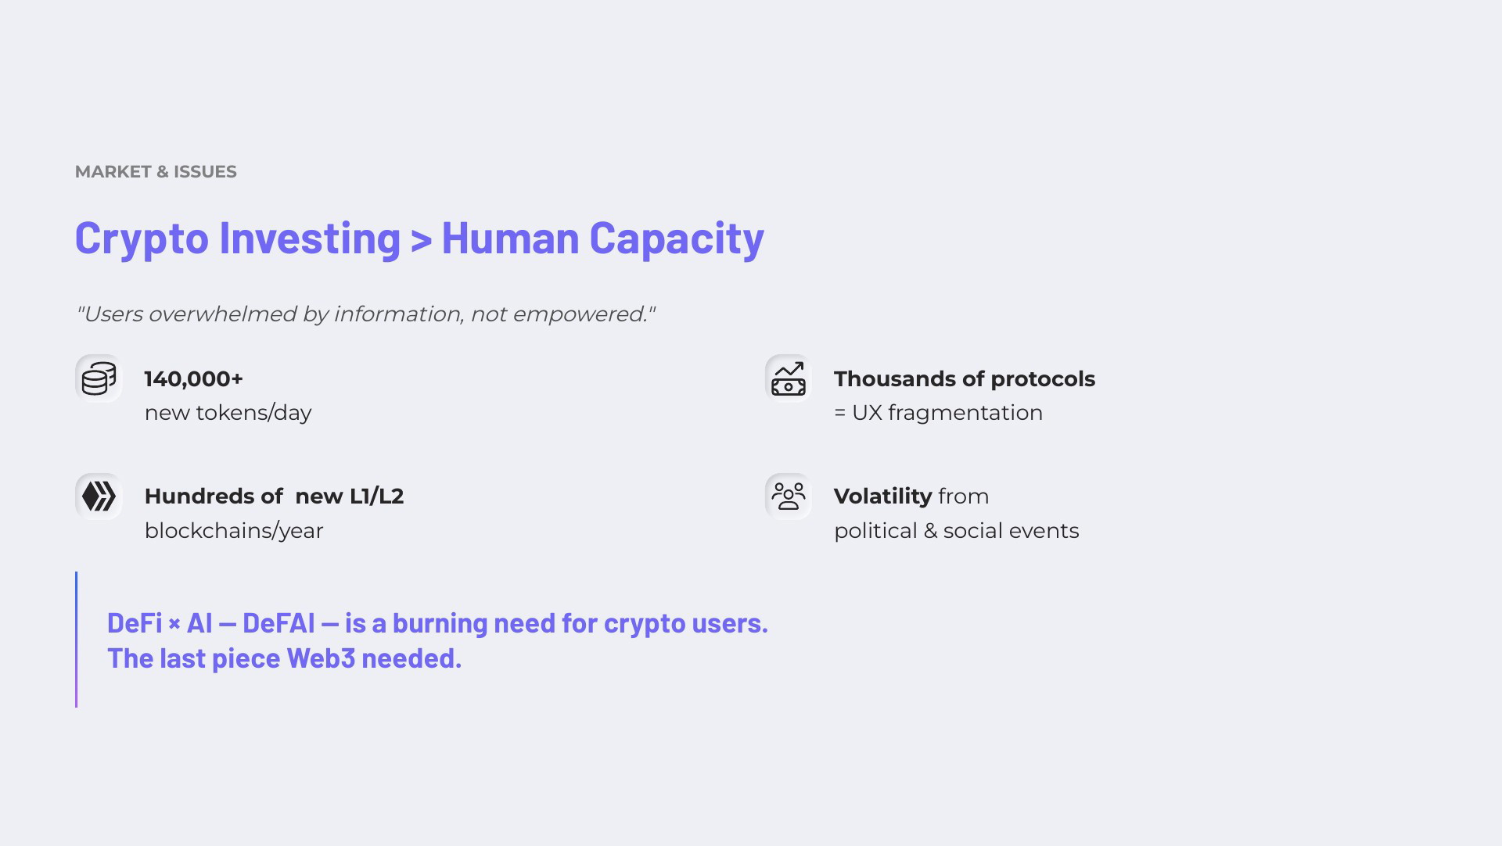Click the > symbol in the title
Image resolution: width=1502 pixels, height=846 pixels.
[421, 240]
